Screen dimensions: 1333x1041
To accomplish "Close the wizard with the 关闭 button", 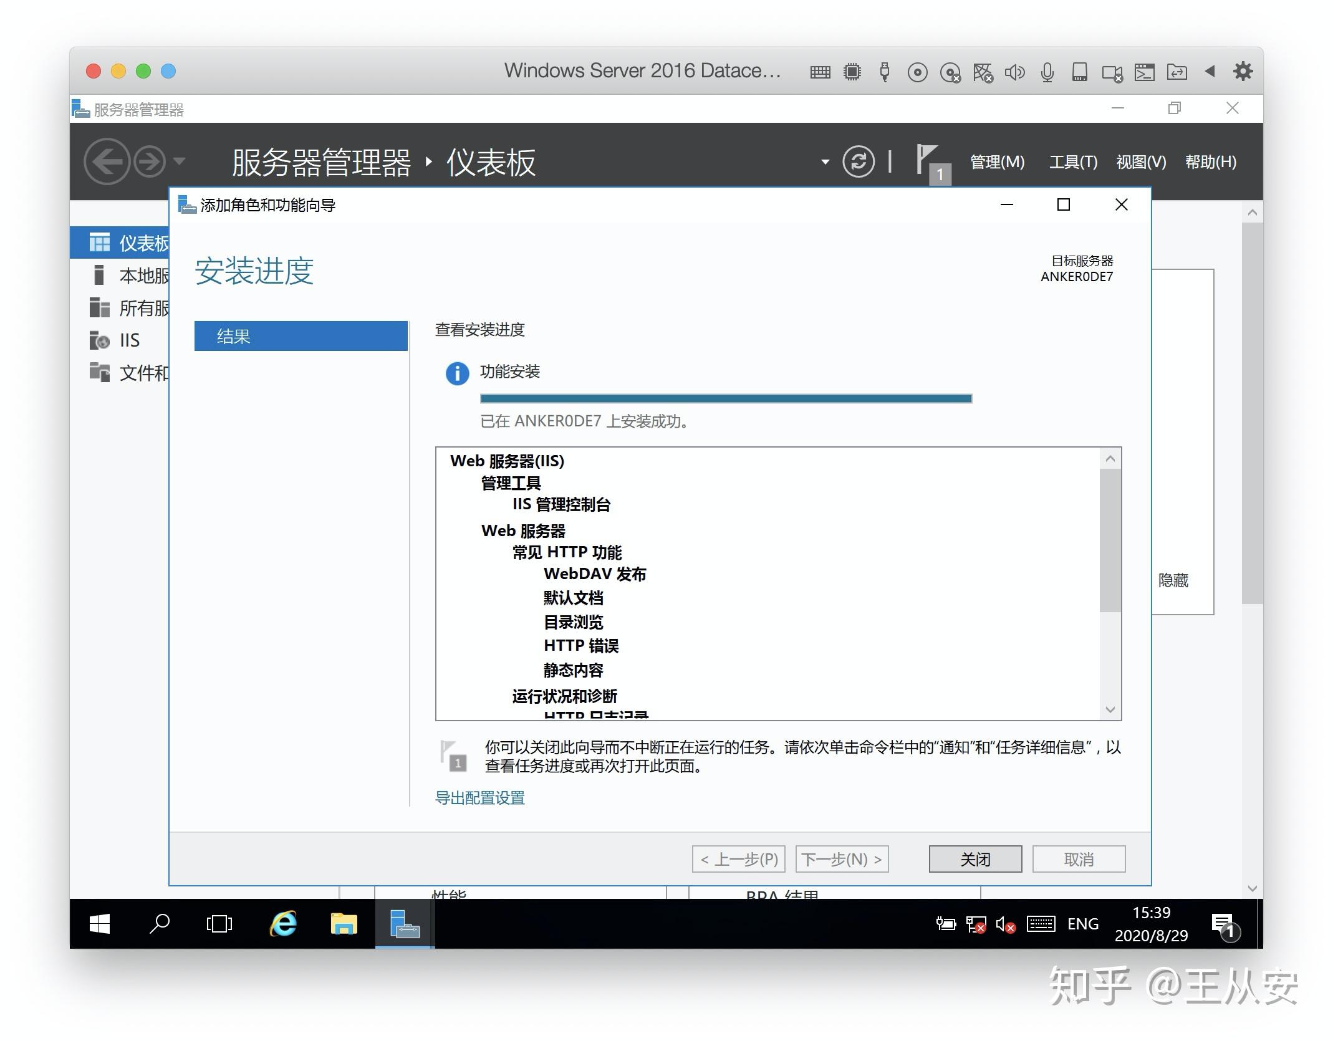I will point(974,859).
